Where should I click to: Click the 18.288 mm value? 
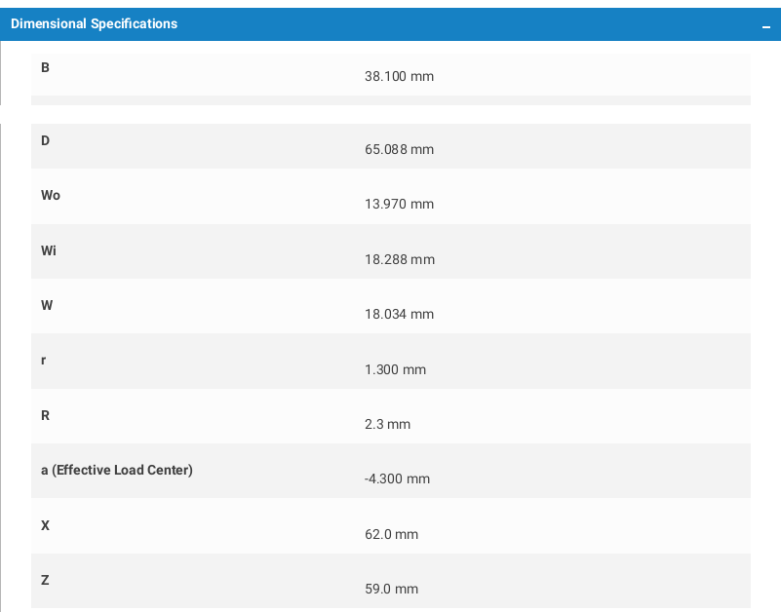tap(400, 259)
